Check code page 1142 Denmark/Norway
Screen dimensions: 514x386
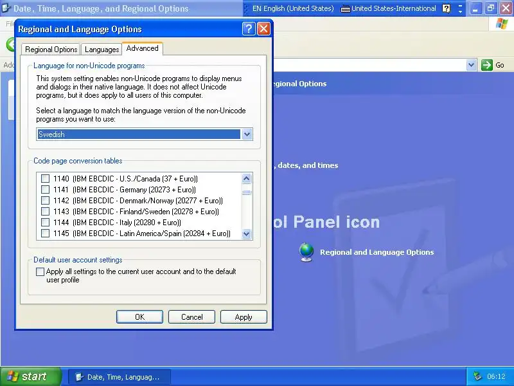[45, 200]
